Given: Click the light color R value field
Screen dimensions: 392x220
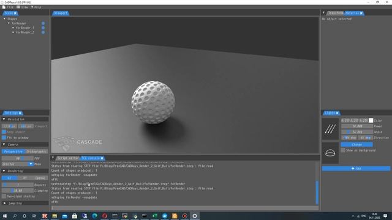Looking at the screenshot, I should click(345, 120).
